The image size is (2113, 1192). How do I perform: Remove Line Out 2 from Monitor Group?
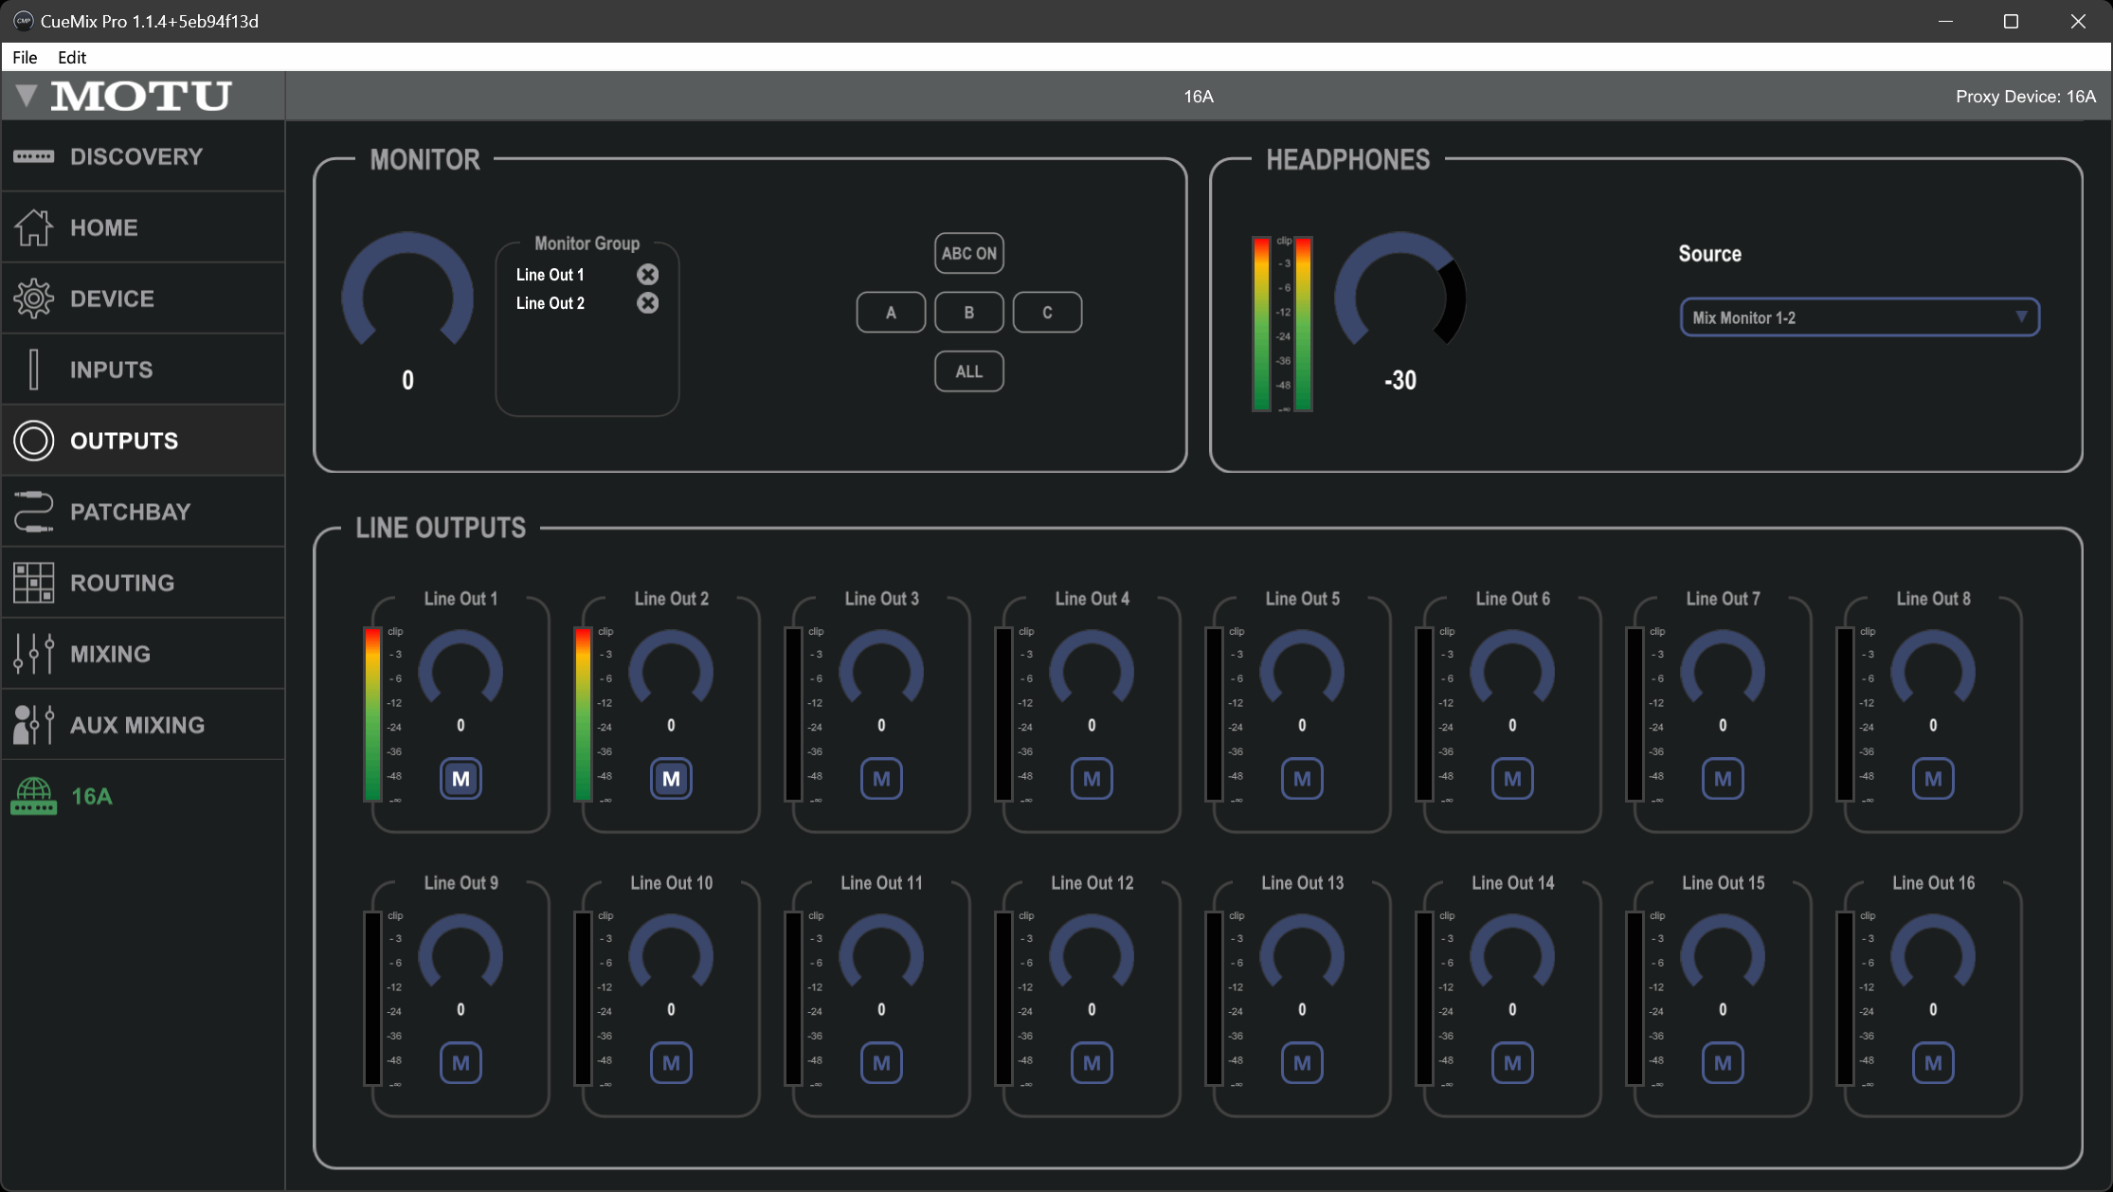point(647,303)
